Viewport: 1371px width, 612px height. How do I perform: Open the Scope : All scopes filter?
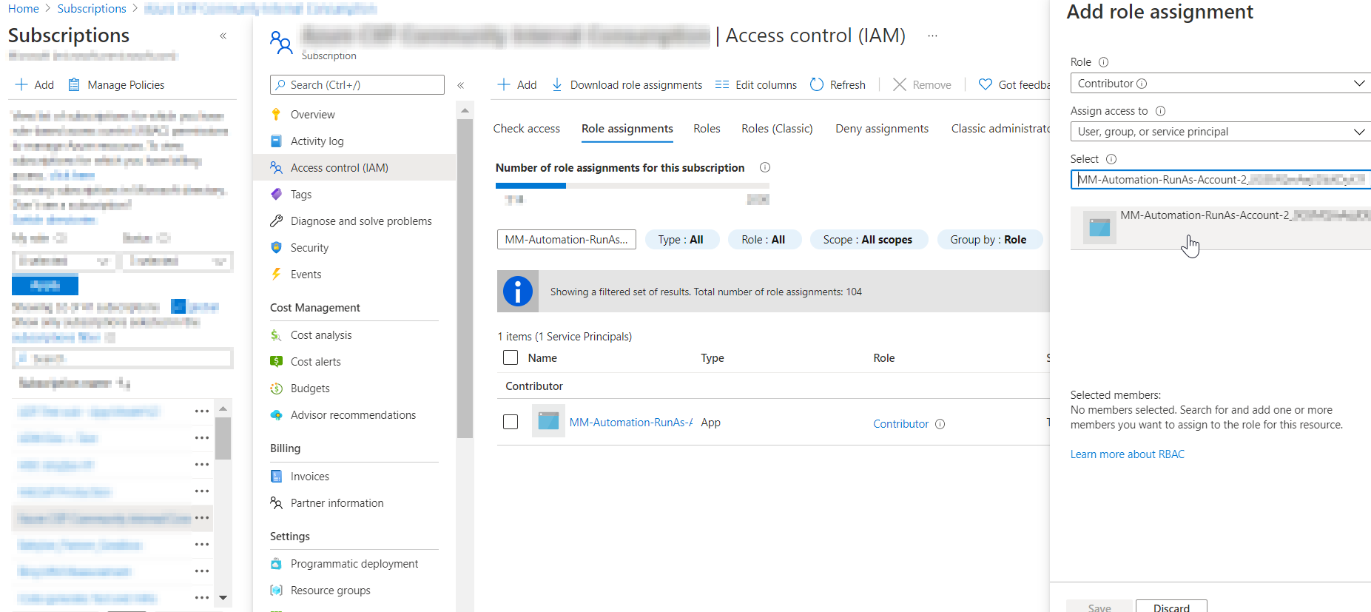(868, 240)
